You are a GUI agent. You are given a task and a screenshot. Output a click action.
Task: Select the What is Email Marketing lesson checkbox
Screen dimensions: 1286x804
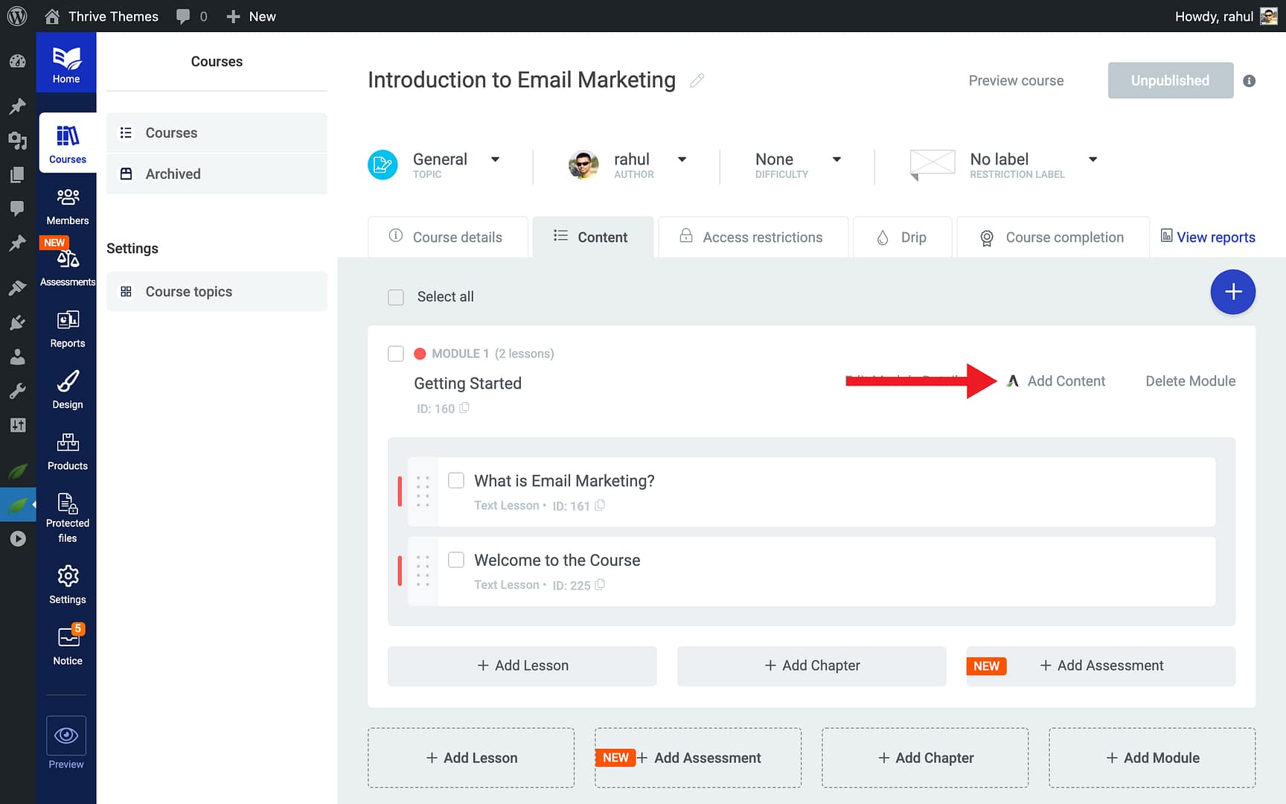[455, 480]
